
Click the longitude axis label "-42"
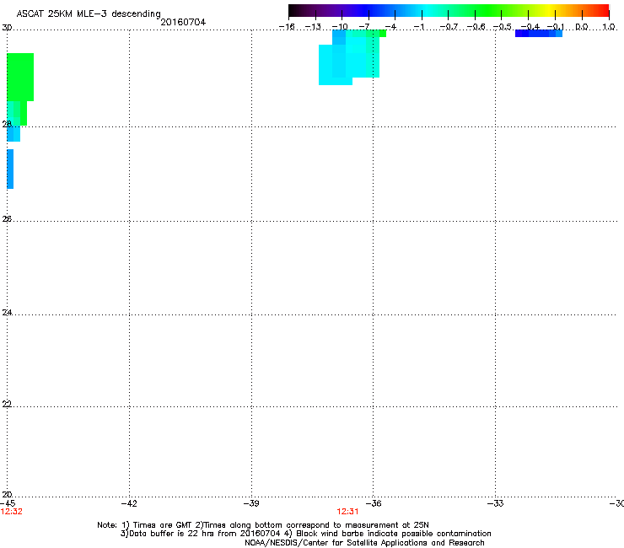pos(129,503)
